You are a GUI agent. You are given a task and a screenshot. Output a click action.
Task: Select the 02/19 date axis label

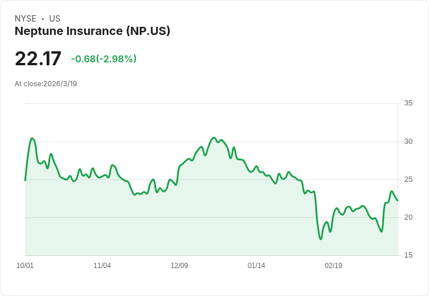pyautogui.click(x=333, y=266)
